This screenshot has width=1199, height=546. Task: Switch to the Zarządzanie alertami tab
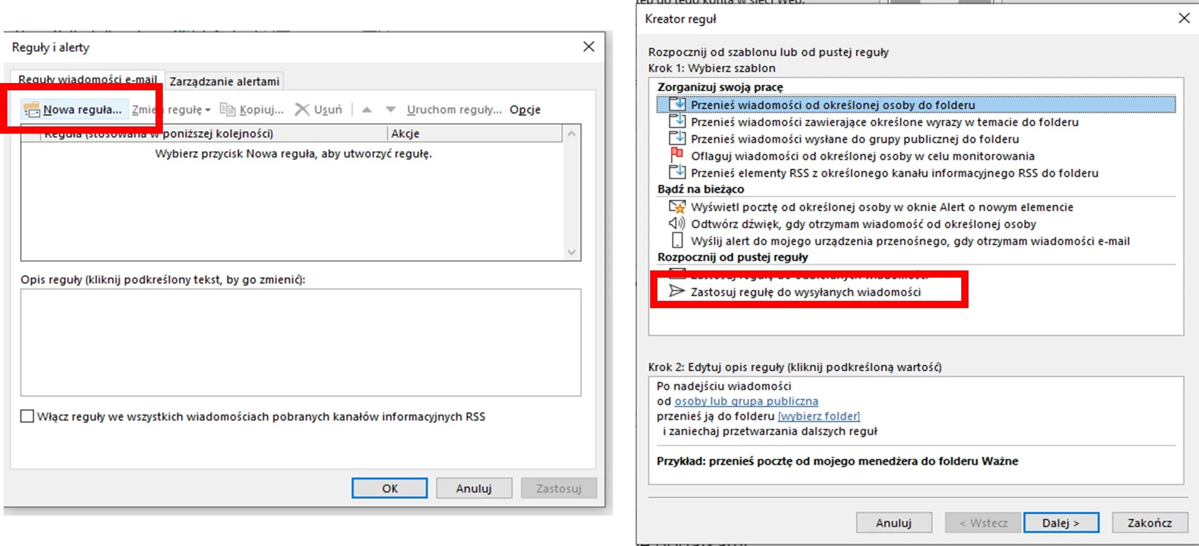click(224, 81)
